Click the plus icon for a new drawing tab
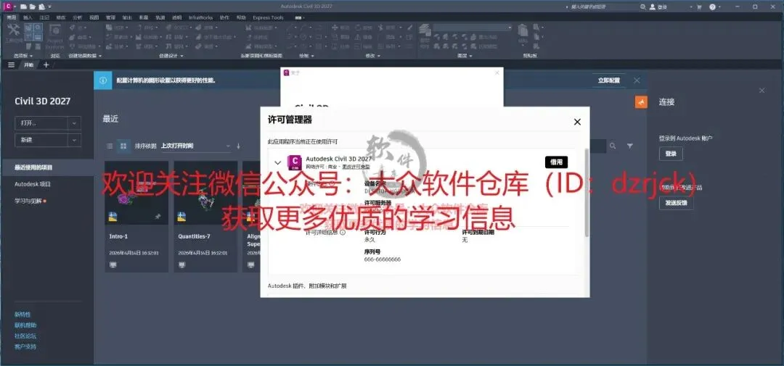This screenshot has width=784, height=366. tap(46, 65)
